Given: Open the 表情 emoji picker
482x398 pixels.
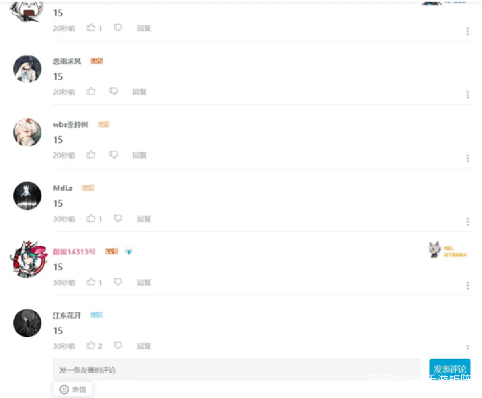Looking at the screenshot, I should click(x=73, y=389).
